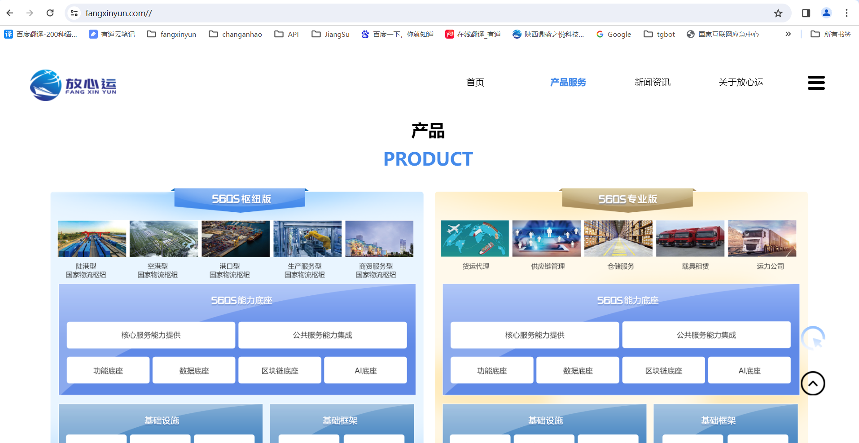Open the Google bookmark

click(614, 34)
